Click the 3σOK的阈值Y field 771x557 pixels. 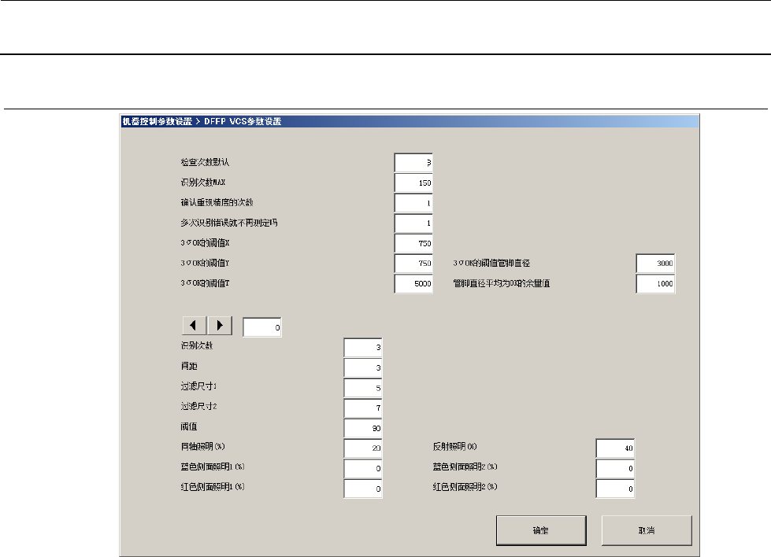413,264
